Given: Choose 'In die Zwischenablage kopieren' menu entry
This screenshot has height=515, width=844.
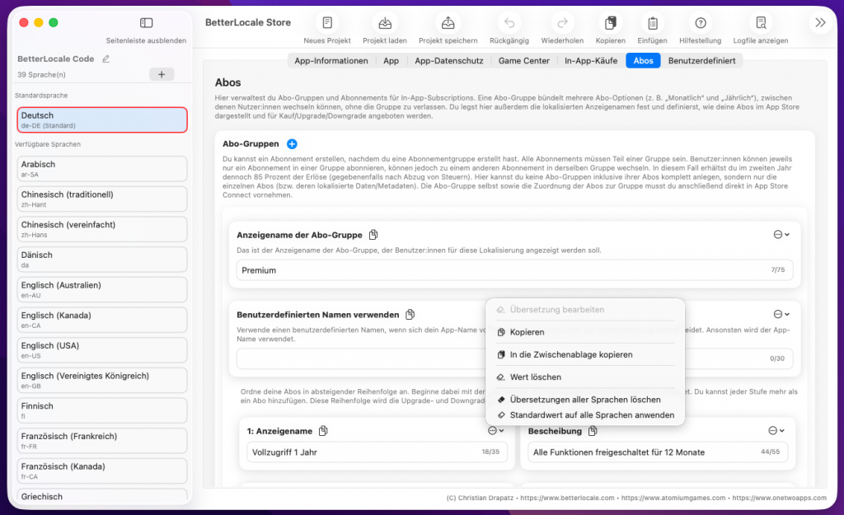Looking at the screenshot, I should [x=570, y=354].
